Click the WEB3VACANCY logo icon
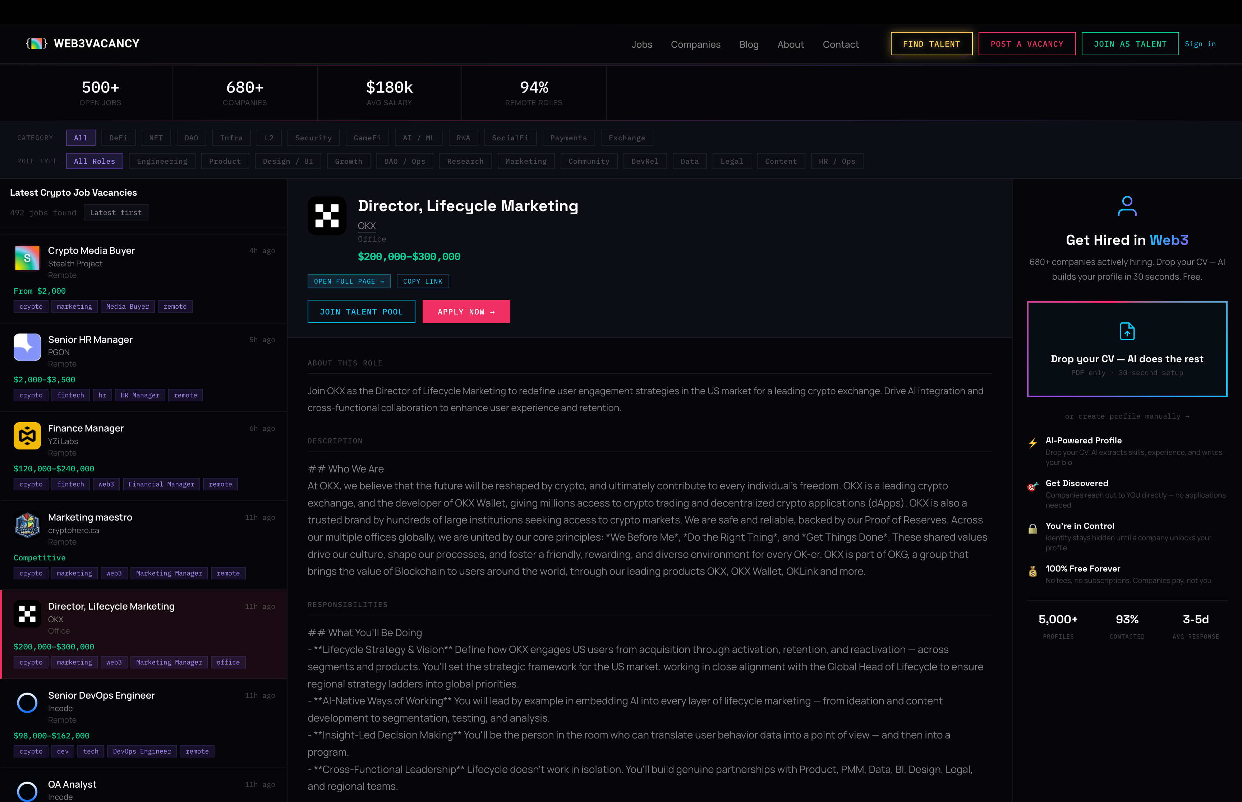This screenshot has width=1242, height=802. [x=37, y=44]
